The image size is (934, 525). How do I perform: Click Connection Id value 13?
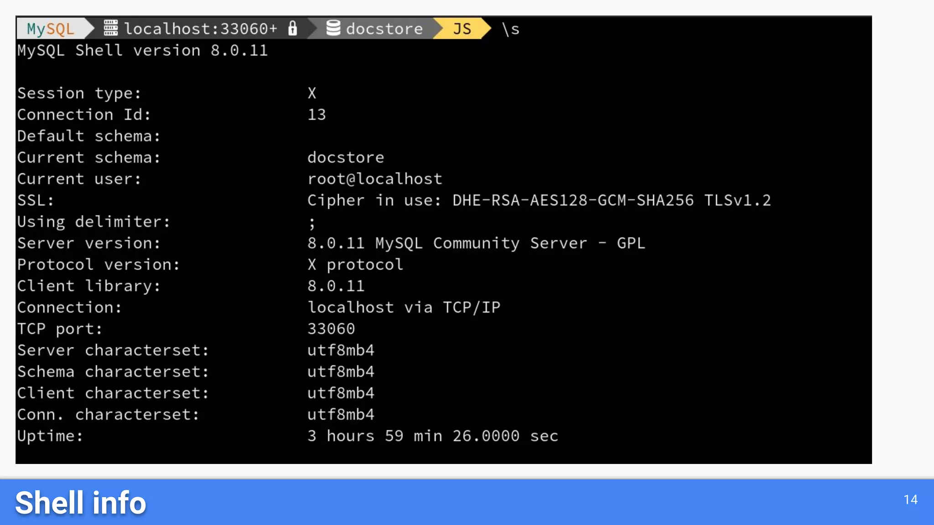pos(317,115)
